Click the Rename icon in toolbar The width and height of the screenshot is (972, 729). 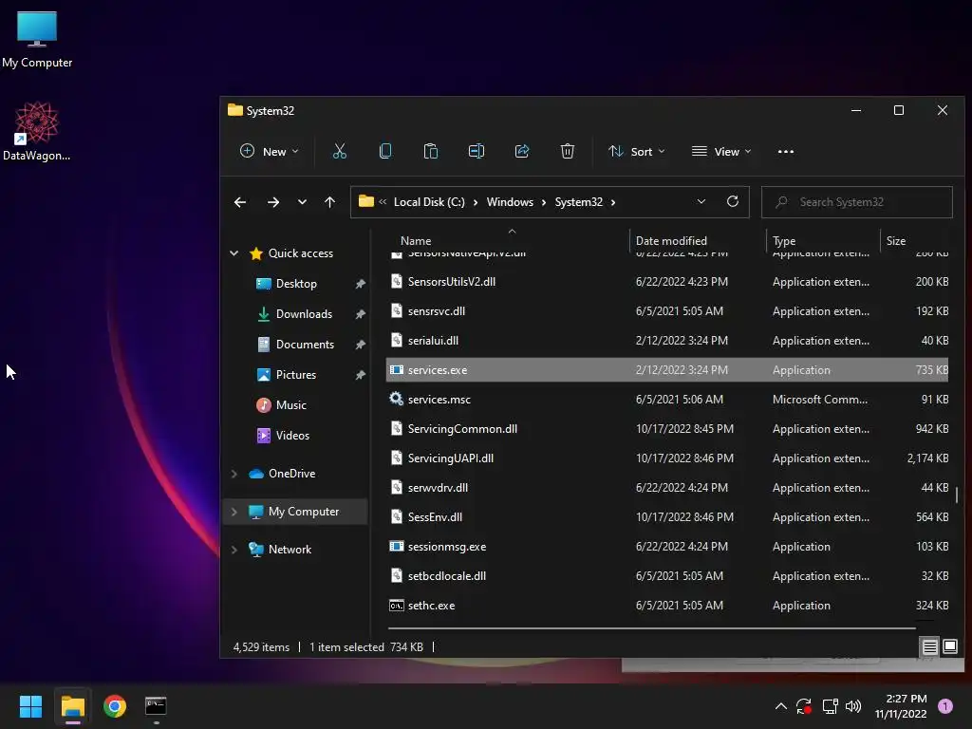[477, 151]
